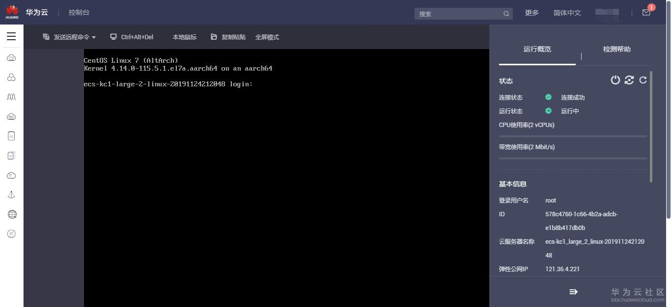Click 带宽使用率 bandwidth progress bar
This screenshot has width=671, height=307.
pos(573,158)
